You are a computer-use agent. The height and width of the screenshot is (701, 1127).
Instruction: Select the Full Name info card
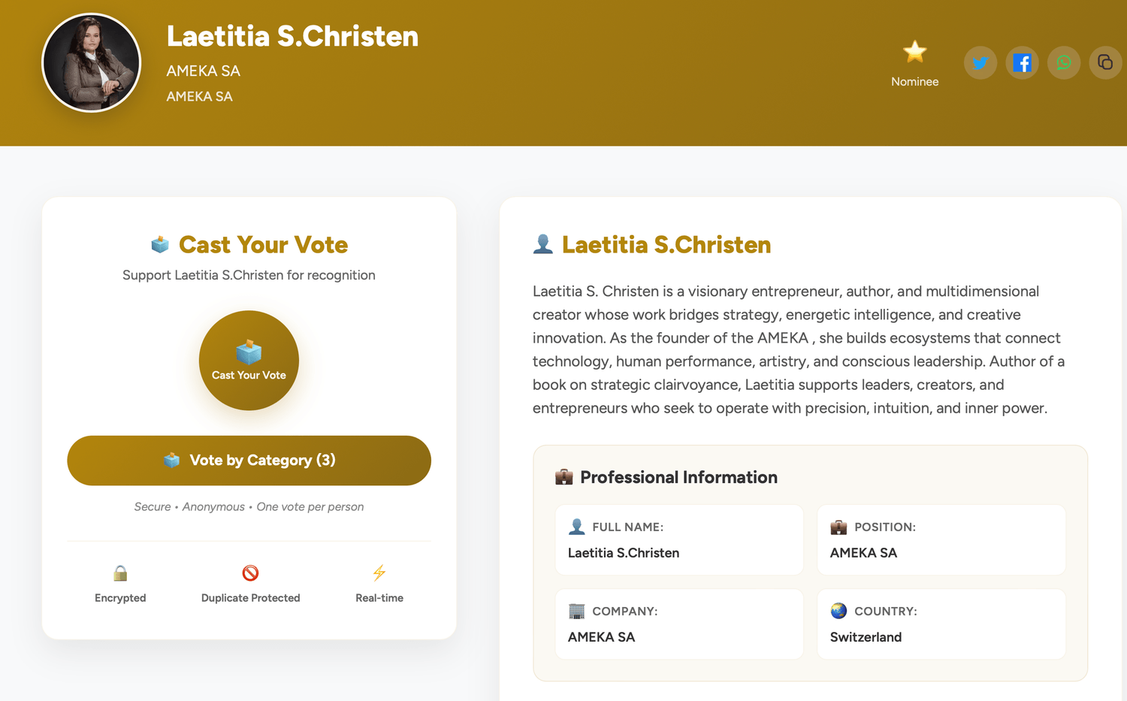click(x=679, y=540)
